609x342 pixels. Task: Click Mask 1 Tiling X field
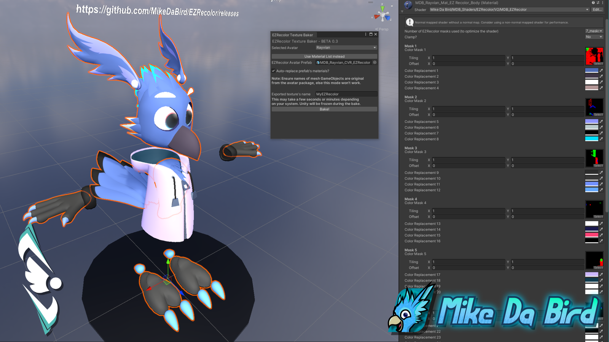(x=469, y=58)
